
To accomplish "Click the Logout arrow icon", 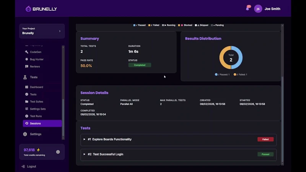I will (x=23, y=166).
